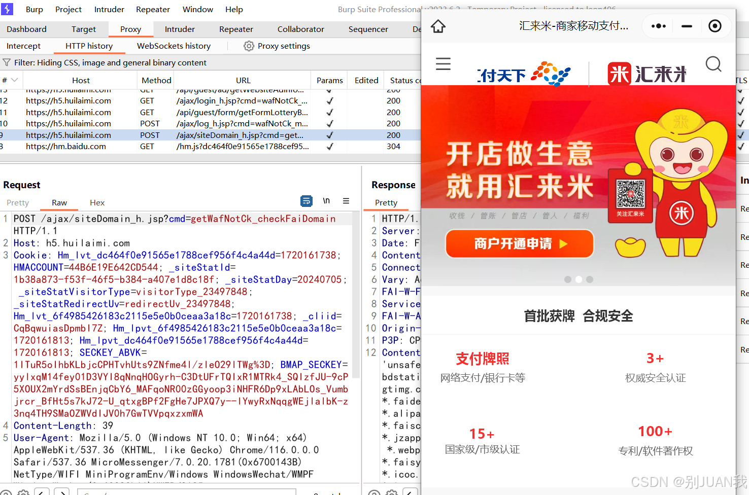This screenshot has height=495, width=749.
Task: Open the Window menu
Action: point(198,9)
